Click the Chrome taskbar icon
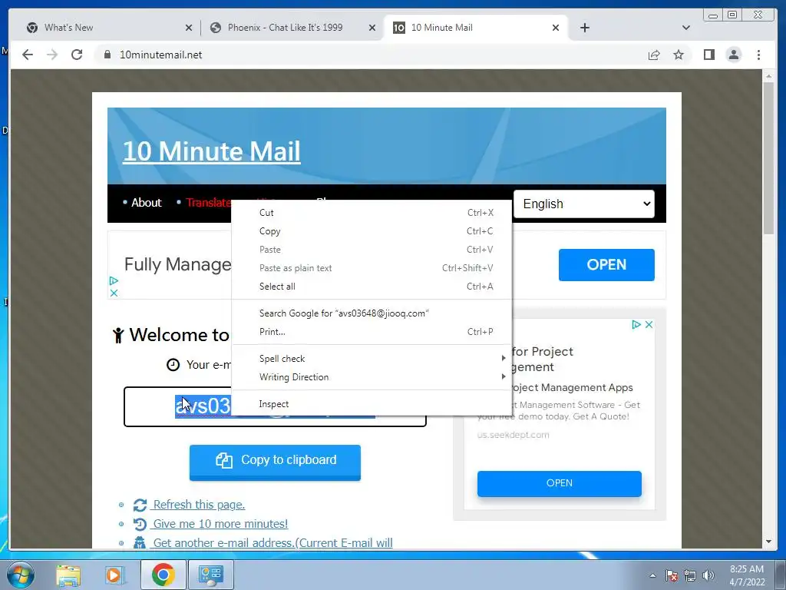786x590 pixels. pyautogui.click(x=163, y=575)
